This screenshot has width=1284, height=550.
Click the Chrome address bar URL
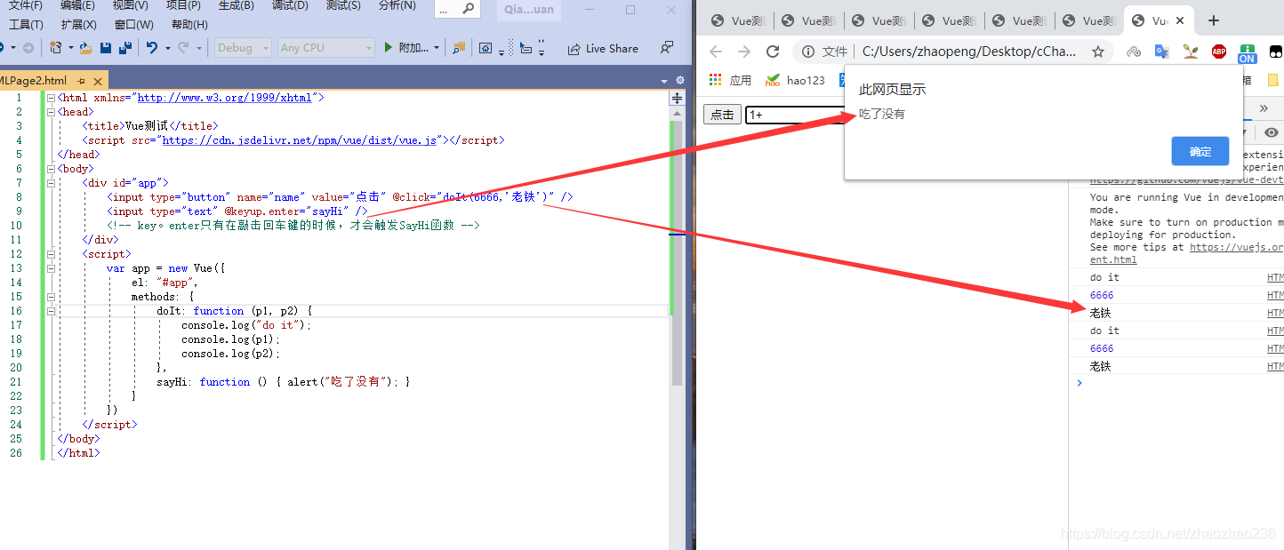[x=969, y=52]
